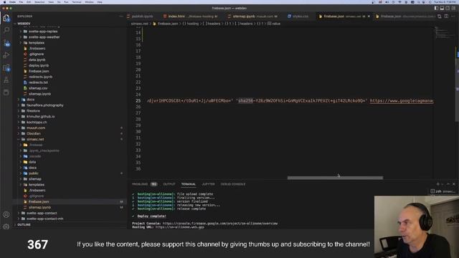
Task: Open the DEBUG CONSOLE panel tab
Action: 233,184
